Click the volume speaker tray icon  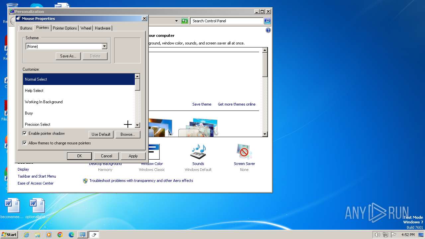(x=377, y=235)
